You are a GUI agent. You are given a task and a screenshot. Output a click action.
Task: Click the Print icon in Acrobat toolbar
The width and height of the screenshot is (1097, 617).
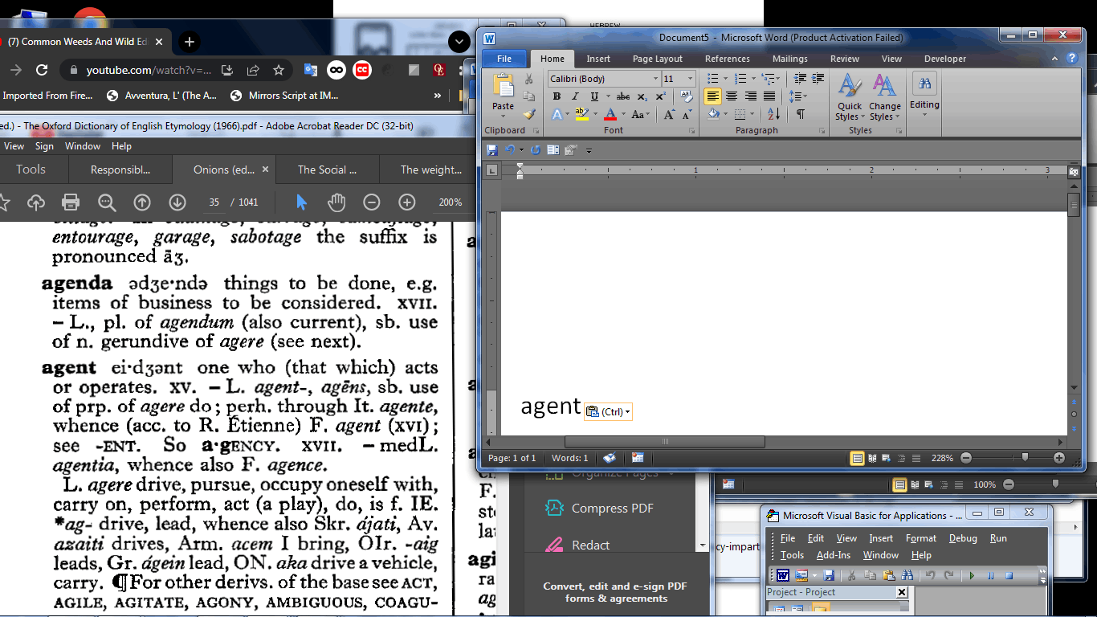coord(71,202)
